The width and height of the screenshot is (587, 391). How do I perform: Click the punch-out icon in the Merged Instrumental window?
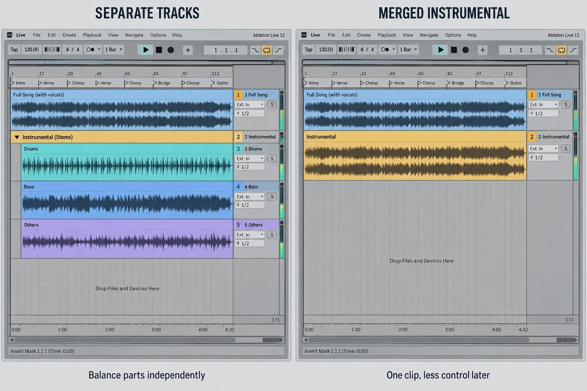[573, 50]
